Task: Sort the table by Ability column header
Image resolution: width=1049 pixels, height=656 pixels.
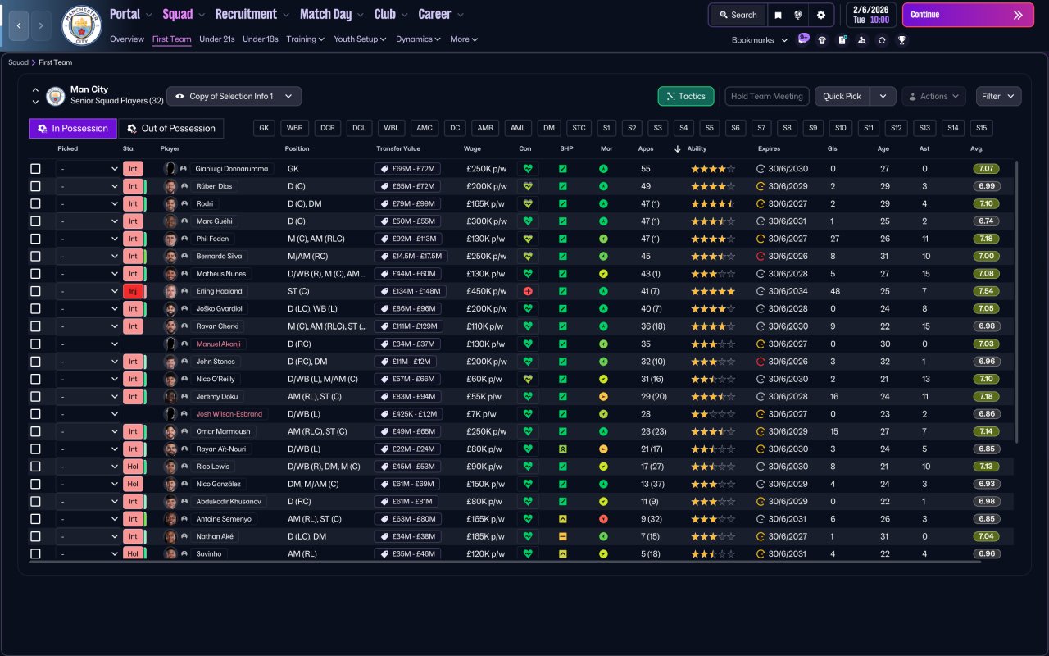Action: coord(697,149)
